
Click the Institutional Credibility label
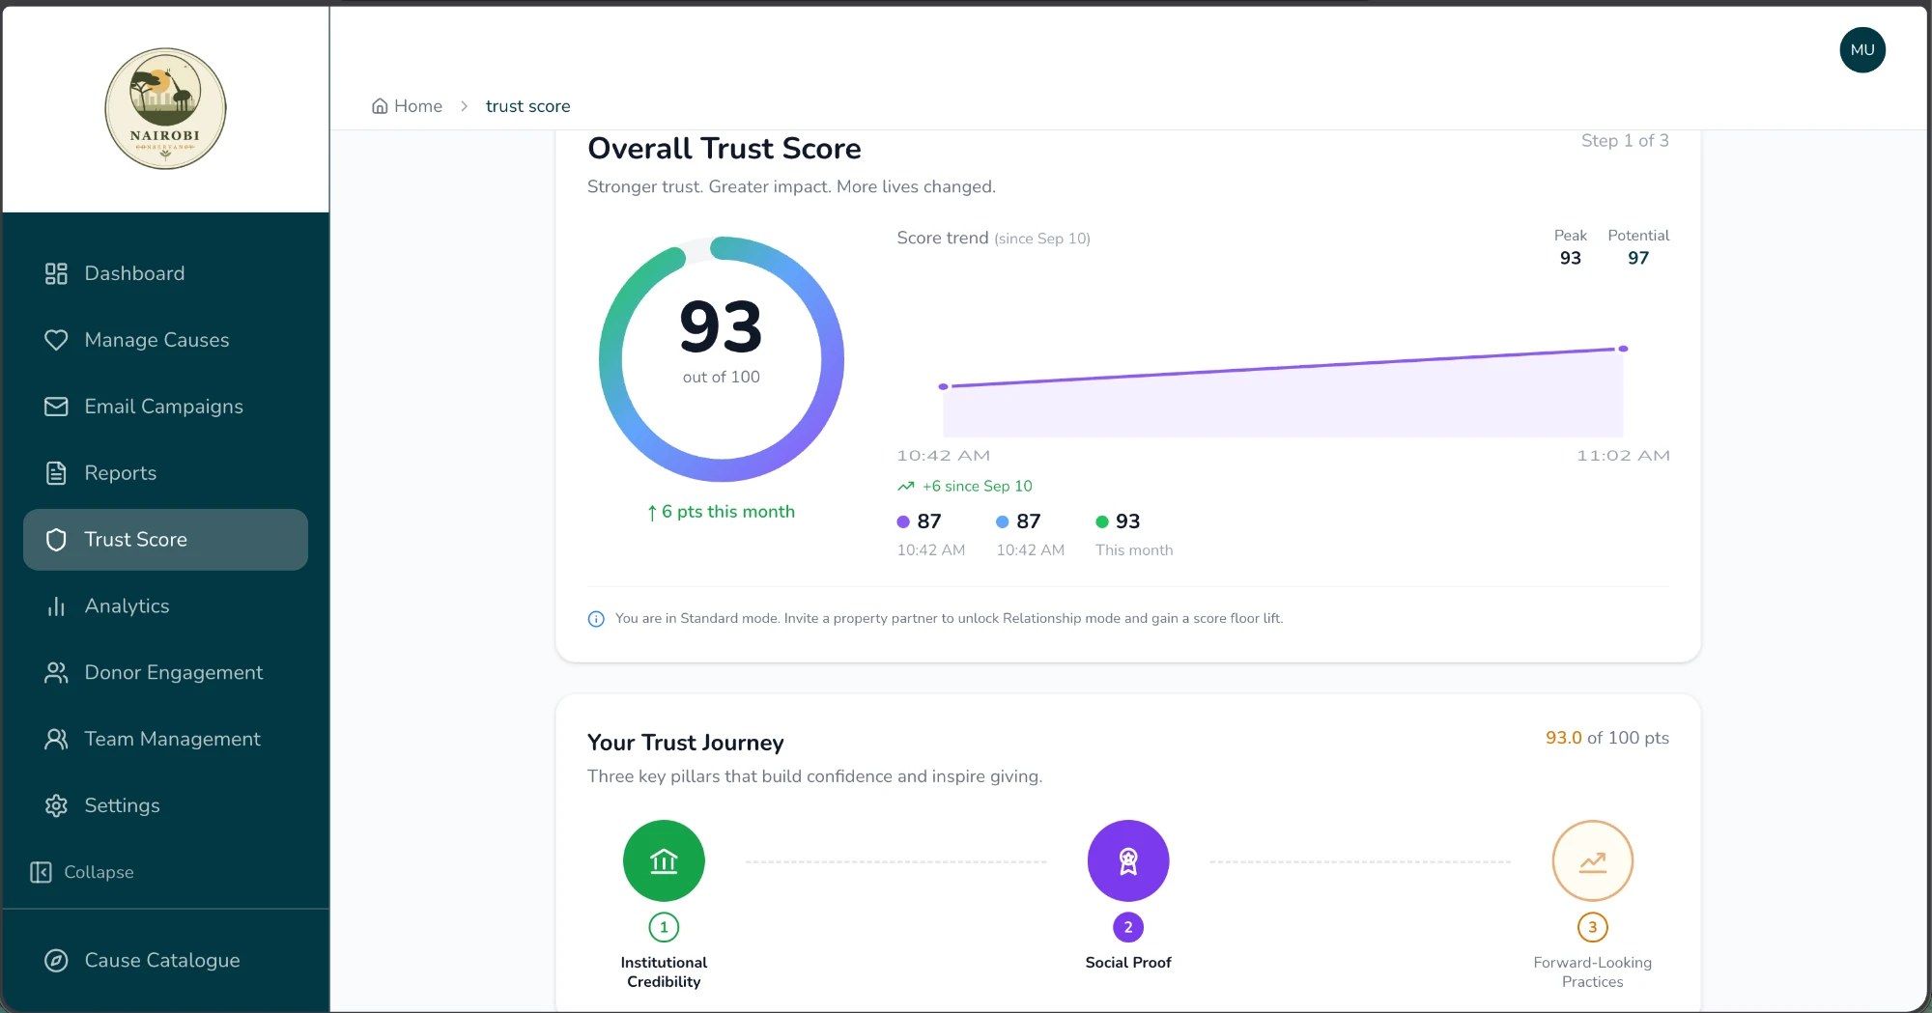coord(664,971)
